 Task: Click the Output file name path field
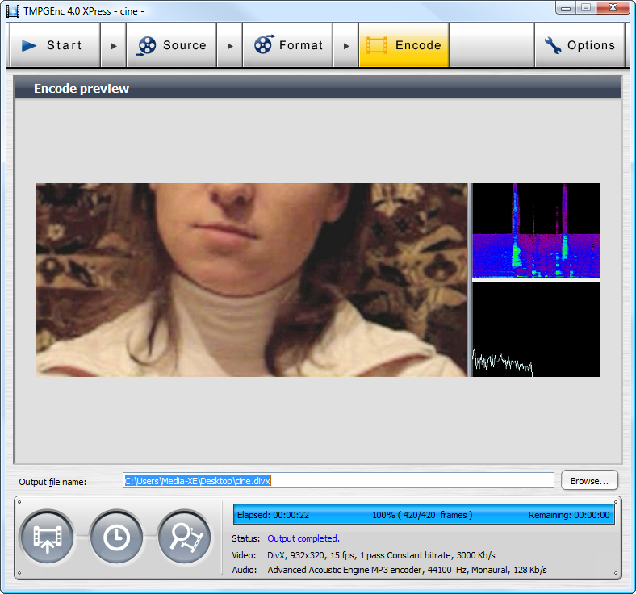(x=338, y=480)
